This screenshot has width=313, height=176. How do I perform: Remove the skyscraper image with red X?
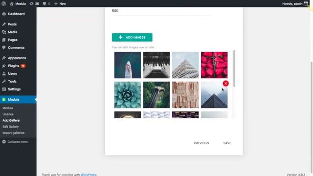tap(225, 84)
